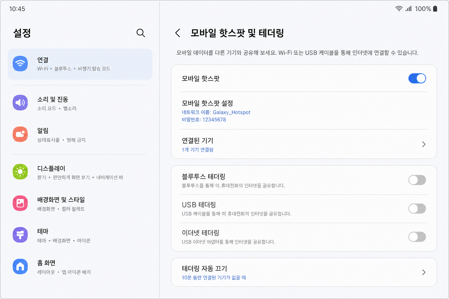Select the 테마 settings category

pos(80,235)
